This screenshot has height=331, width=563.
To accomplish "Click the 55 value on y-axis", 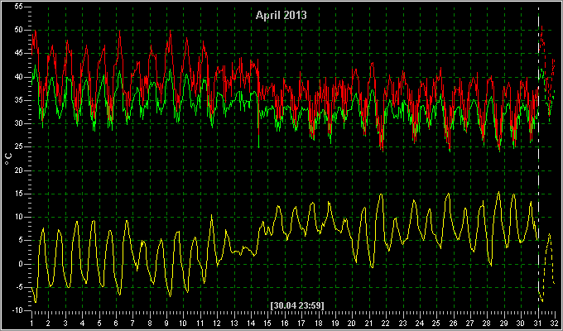I will (18, 7).
